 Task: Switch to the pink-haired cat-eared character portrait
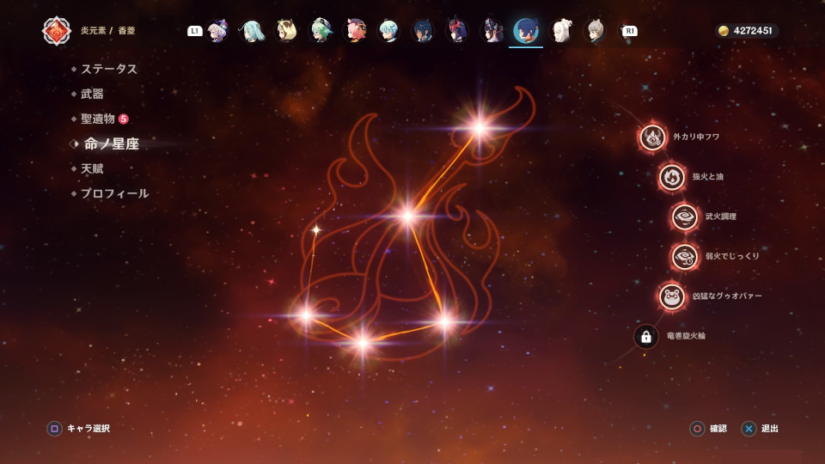355,31
